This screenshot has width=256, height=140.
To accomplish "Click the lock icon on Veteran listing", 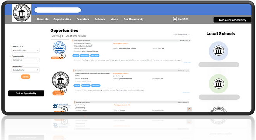I will click(62, 56).
